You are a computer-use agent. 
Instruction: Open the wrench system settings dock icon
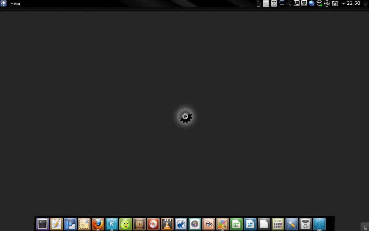[x=292, y=224]
